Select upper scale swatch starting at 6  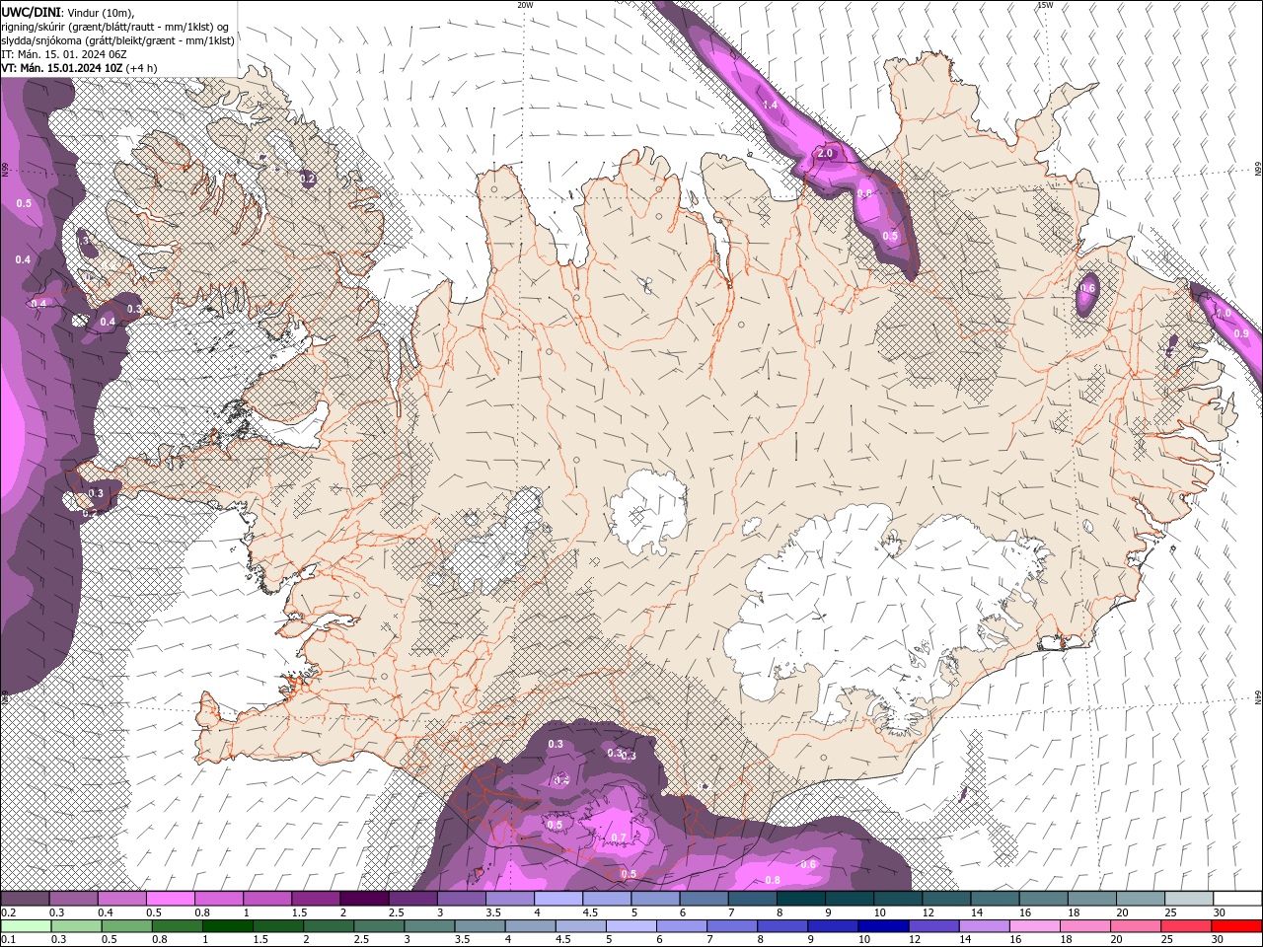(x=703, y=899)
